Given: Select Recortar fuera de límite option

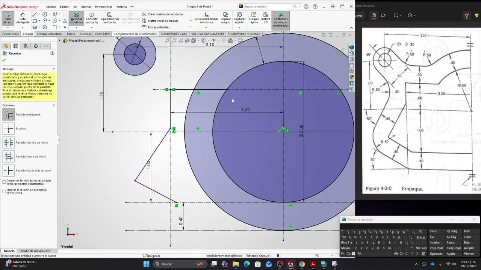Looking at the screenshot, I should point(9,156).
